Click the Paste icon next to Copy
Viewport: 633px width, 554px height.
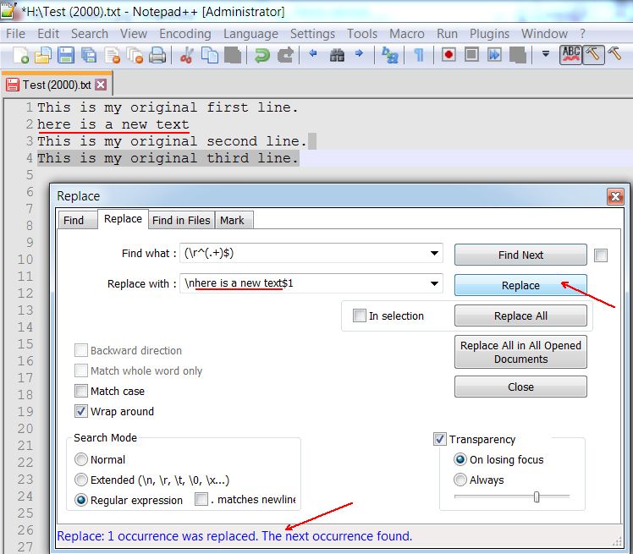(x=233, y=55)
